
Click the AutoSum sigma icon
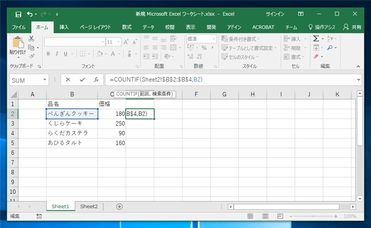(316, 38)
